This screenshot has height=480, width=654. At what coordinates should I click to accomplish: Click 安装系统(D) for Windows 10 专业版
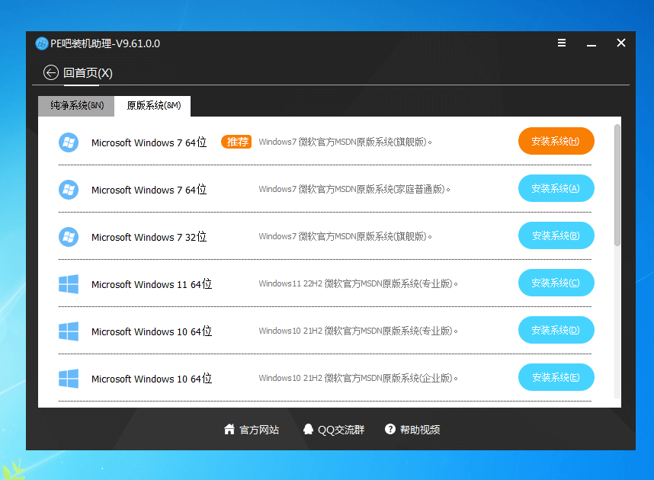point(556,330)
